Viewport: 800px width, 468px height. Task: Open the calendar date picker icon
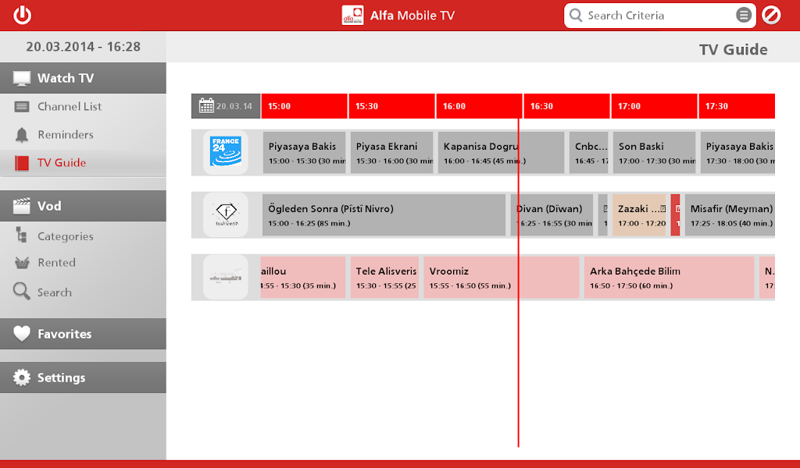pos(206,106)
